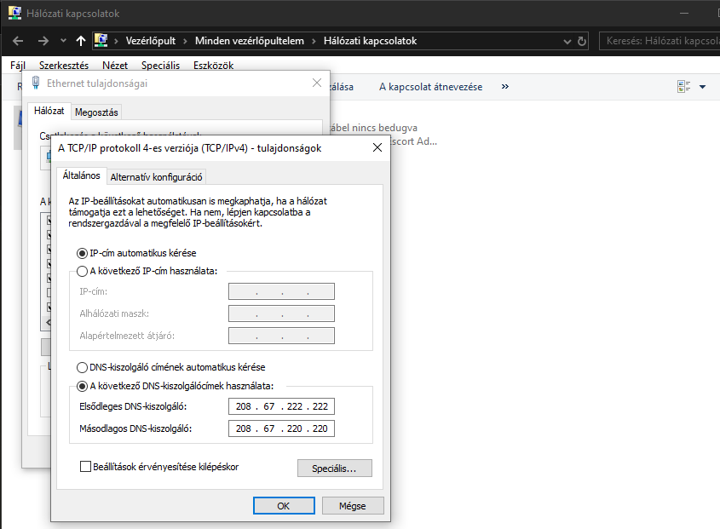Click the Back navigation arrow
720x529 pixels.
(x=18, y=41)
